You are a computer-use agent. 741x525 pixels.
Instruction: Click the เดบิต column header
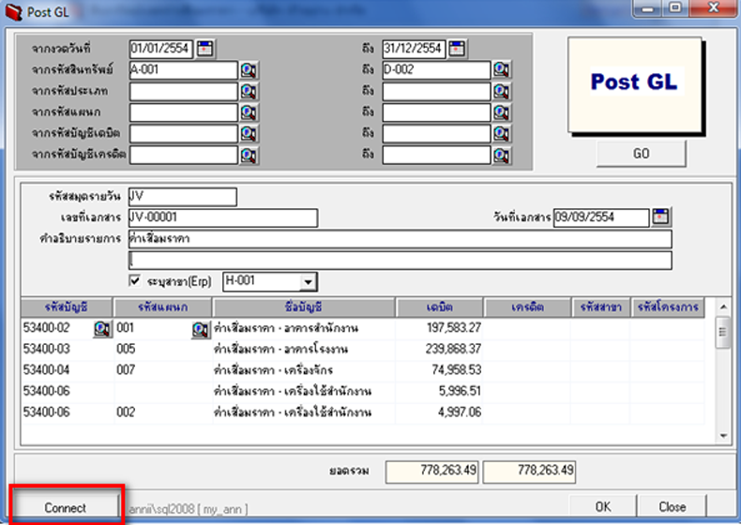coord(439,307)
